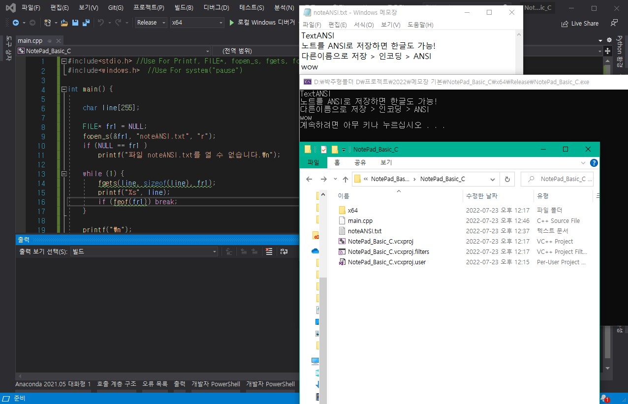Viewport: 628px width, 404px height.
Task: Select noteANSI.txt file in Explorer
Action: tap(364, 231)
